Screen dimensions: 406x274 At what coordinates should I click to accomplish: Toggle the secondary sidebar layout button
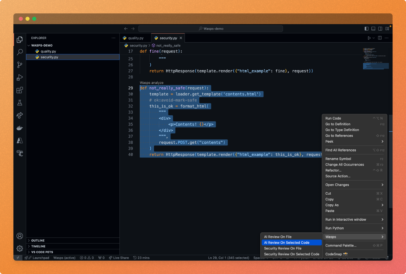pos(380,29)
